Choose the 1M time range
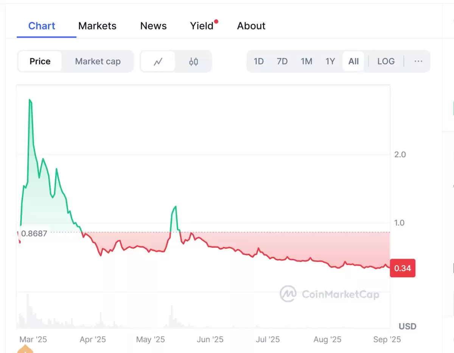The image size is (454, 353). point(306,61)
